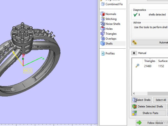168x126 pixels.
Task: Select the Holes fix tool
Action: pyautogui.click(x=106, y=29)
